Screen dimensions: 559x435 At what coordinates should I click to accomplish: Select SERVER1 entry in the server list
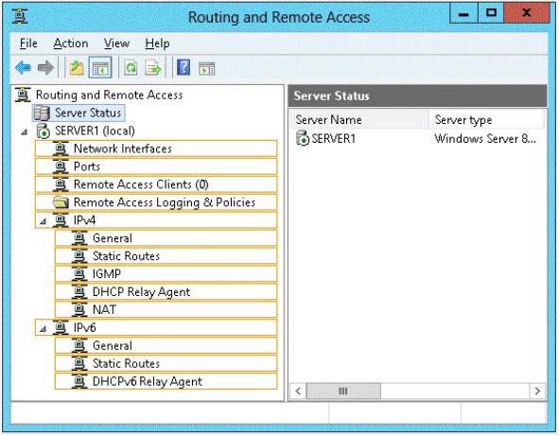325,138
